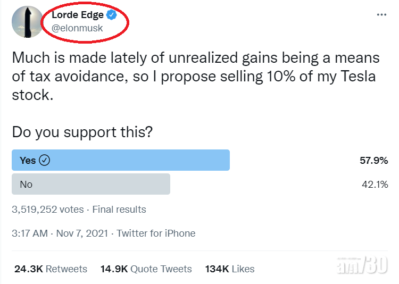The width and height of the screenshot is (399, 284).
Task: Open the Twitter for iPhone source link
Action: pyautogui.click(x=156, y=233)
